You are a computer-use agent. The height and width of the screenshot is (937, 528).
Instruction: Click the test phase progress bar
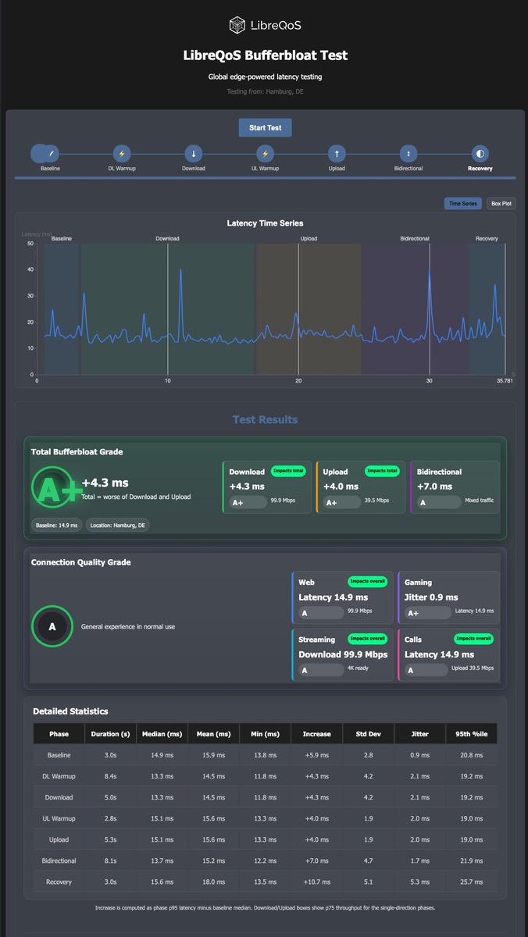pyautogui.click(x=265, y=178)
